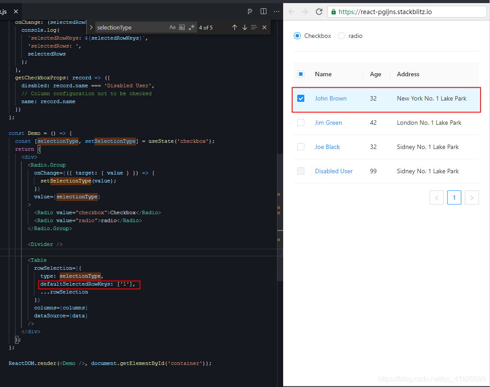
Task: Switch to the .js file tab
Action: (x=5, y=11)
